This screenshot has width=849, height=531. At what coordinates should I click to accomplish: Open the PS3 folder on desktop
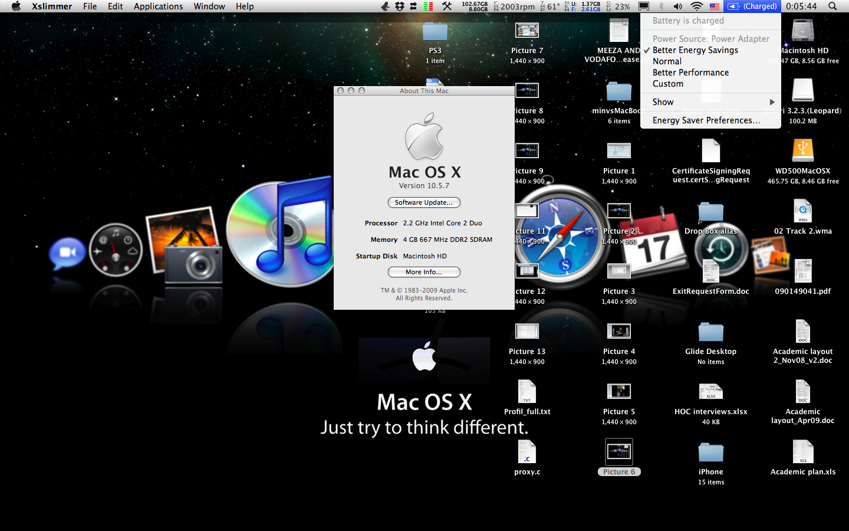point(435,32)
